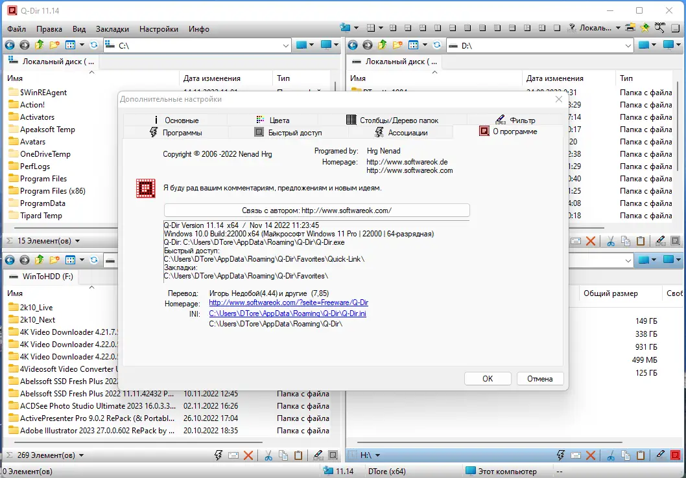Go back in the D:\ pane

click(353, 45)
